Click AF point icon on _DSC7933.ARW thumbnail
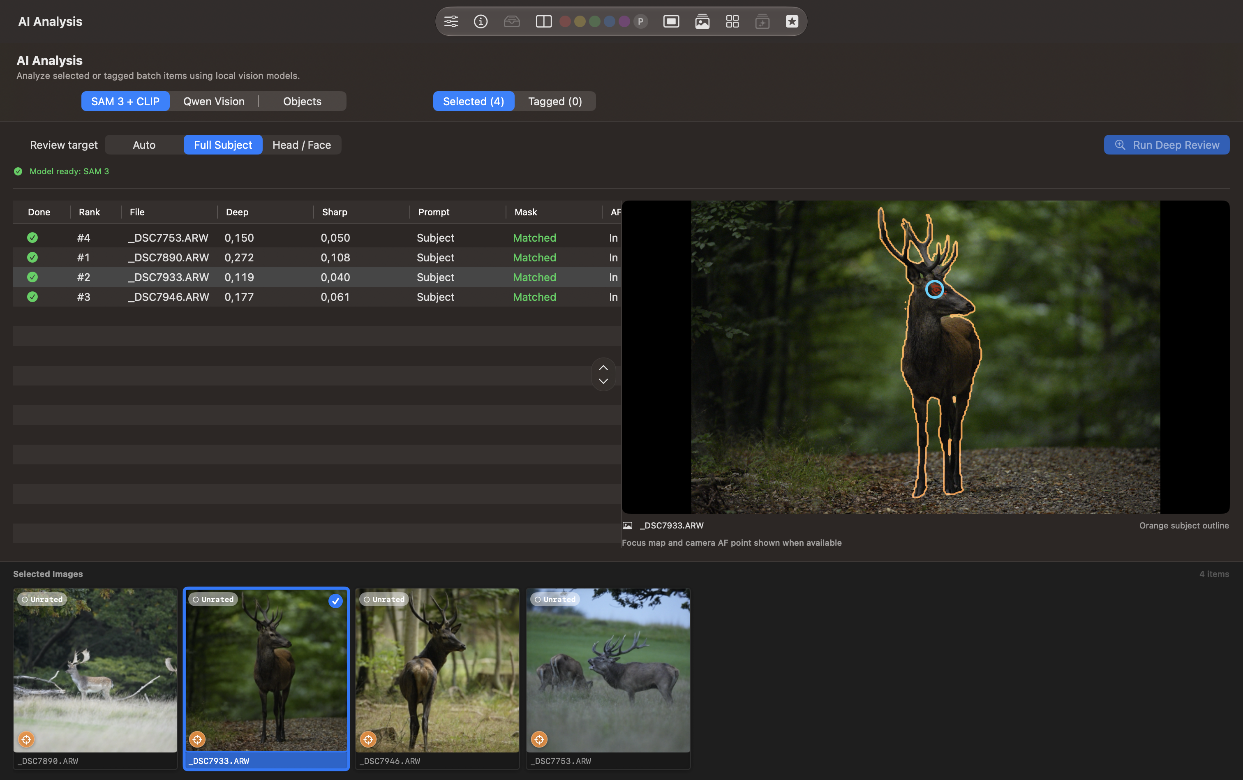 (197, 739)
